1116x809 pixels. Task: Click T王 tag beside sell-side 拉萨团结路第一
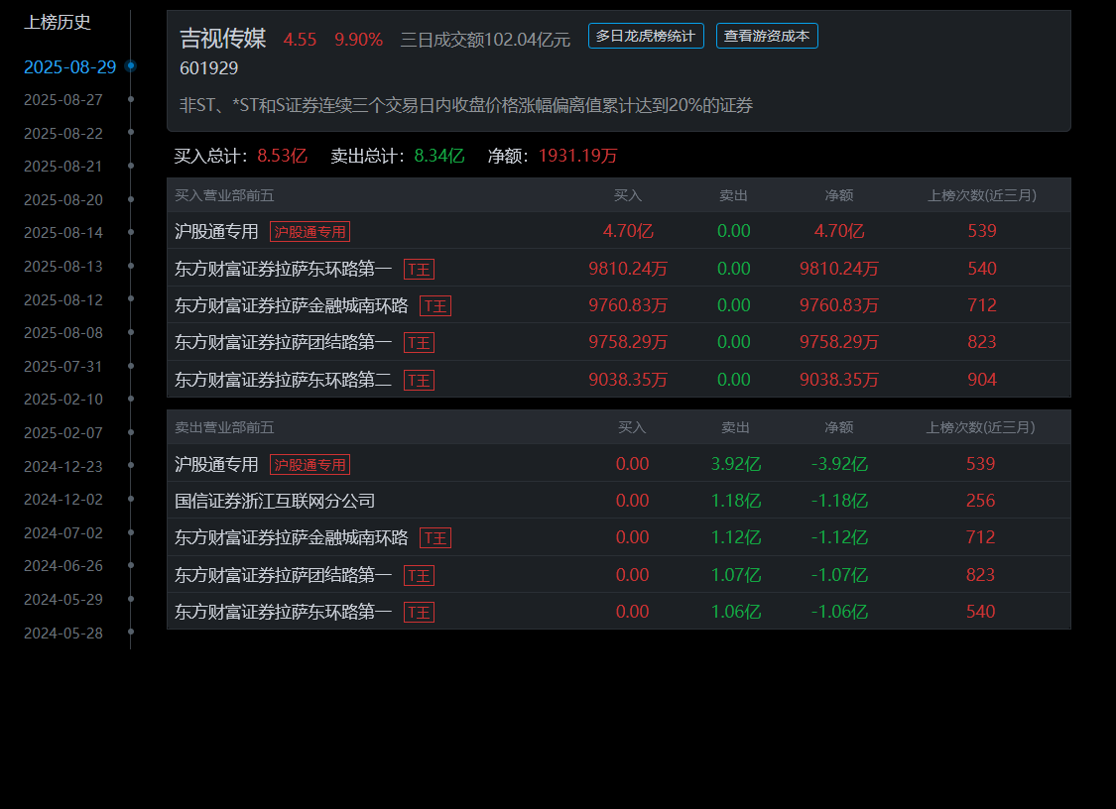point(420,576)
